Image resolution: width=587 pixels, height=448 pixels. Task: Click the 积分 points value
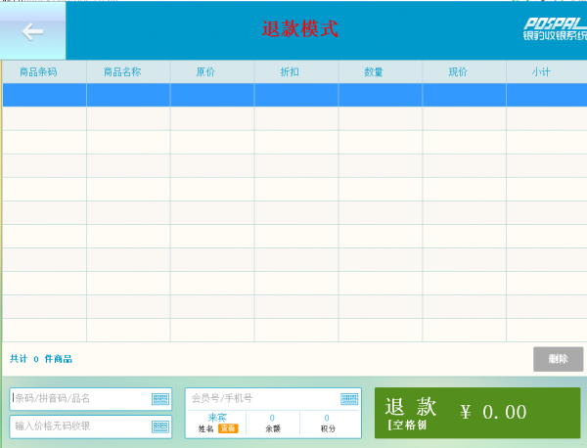coord(327,418)
